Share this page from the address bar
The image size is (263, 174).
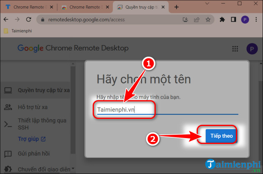point(197,20)
